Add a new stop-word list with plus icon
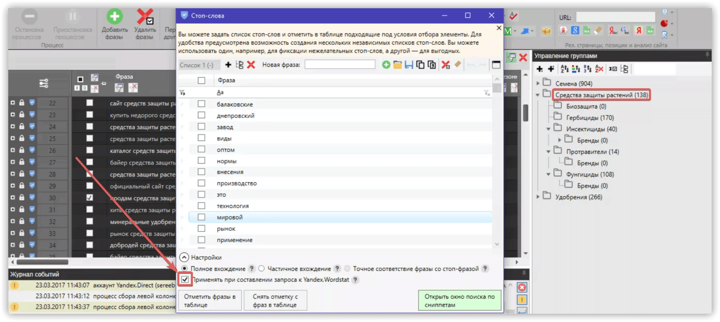 228,65
